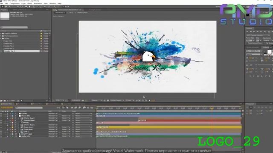Select the Logo Here composition in Project
This screenshot has height=153, width=273.
[x=8, y=41]
